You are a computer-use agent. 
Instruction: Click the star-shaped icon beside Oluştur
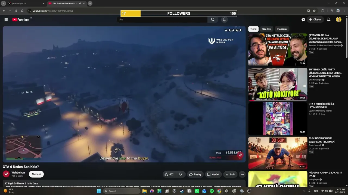[303, 19]
